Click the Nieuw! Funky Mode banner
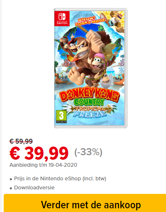Image resolution: width=166 pixels, height=212 pixels. (90, 21)
